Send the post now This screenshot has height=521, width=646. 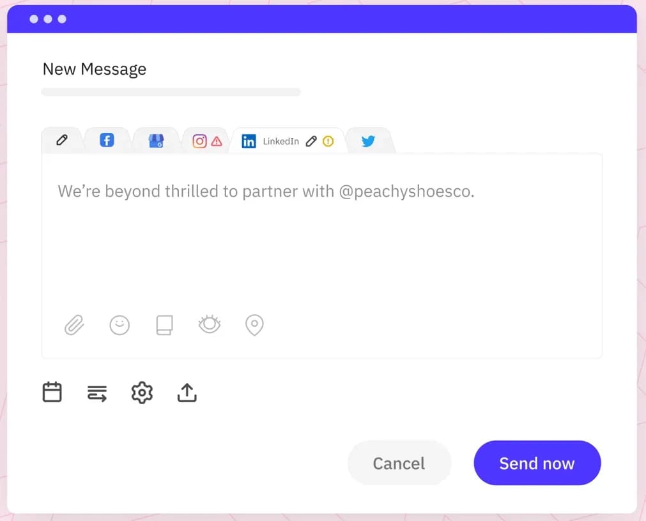click(x=537, y=463)
